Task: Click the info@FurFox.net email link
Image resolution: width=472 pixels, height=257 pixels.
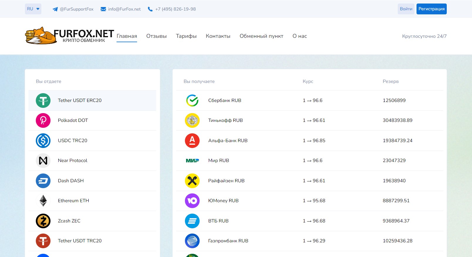Action: pos(121,9)
